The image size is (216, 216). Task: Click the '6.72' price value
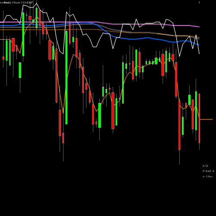[x=205, y=166]
